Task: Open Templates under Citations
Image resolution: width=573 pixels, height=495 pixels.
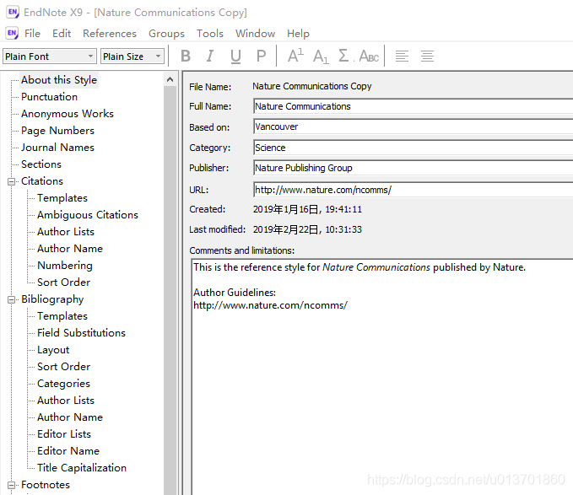Action: pos(62,198)
